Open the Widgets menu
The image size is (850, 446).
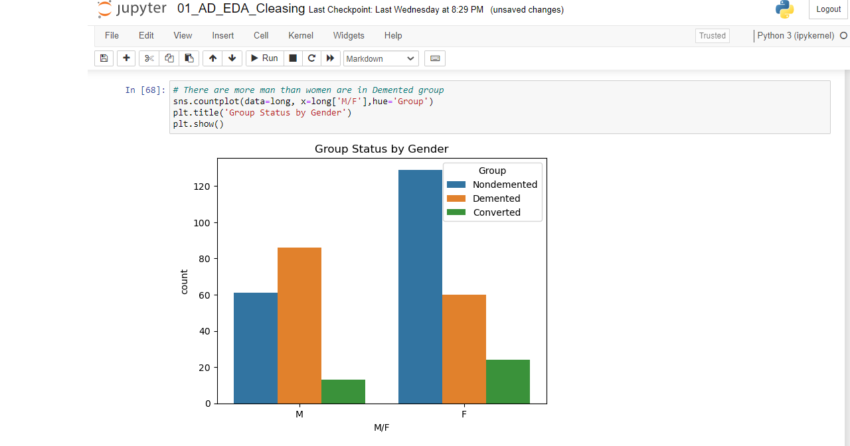pyautogui.click(x=349, y=36)
